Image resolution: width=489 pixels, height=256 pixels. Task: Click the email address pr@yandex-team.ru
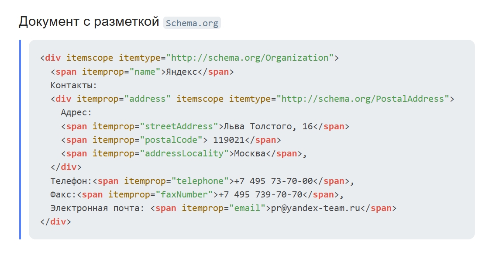(316, 208)
